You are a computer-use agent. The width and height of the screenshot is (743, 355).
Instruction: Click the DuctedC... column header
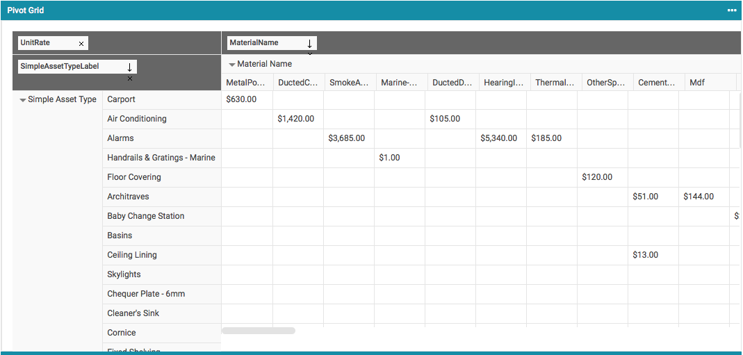click(299, 83)
